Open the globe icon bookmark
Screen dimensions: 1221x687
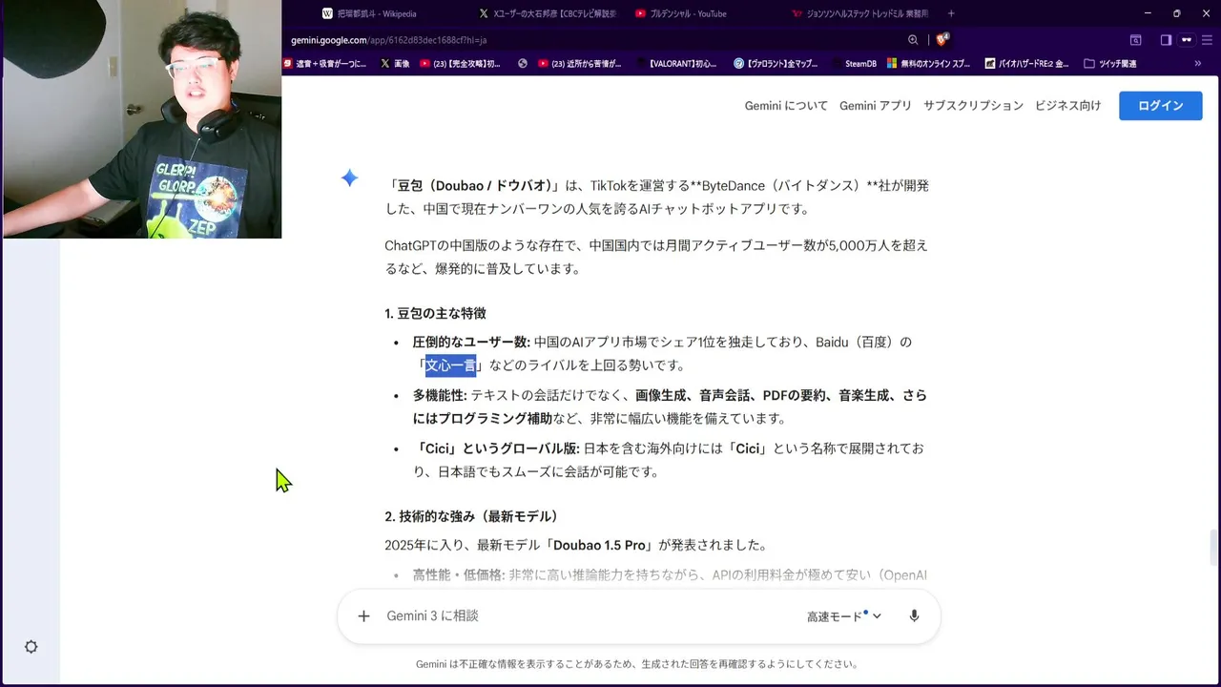click(523, 64)
